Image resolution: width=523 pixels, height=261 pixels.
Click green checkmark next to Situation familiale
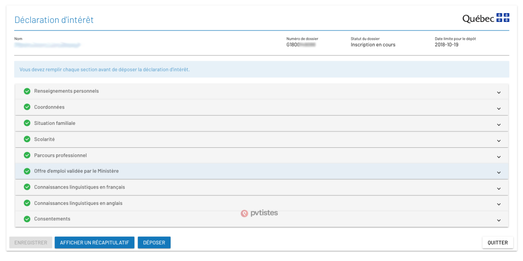tap(27, 123)
